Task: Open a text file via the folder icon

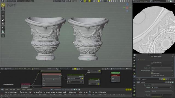Action: tap(74, 90)
